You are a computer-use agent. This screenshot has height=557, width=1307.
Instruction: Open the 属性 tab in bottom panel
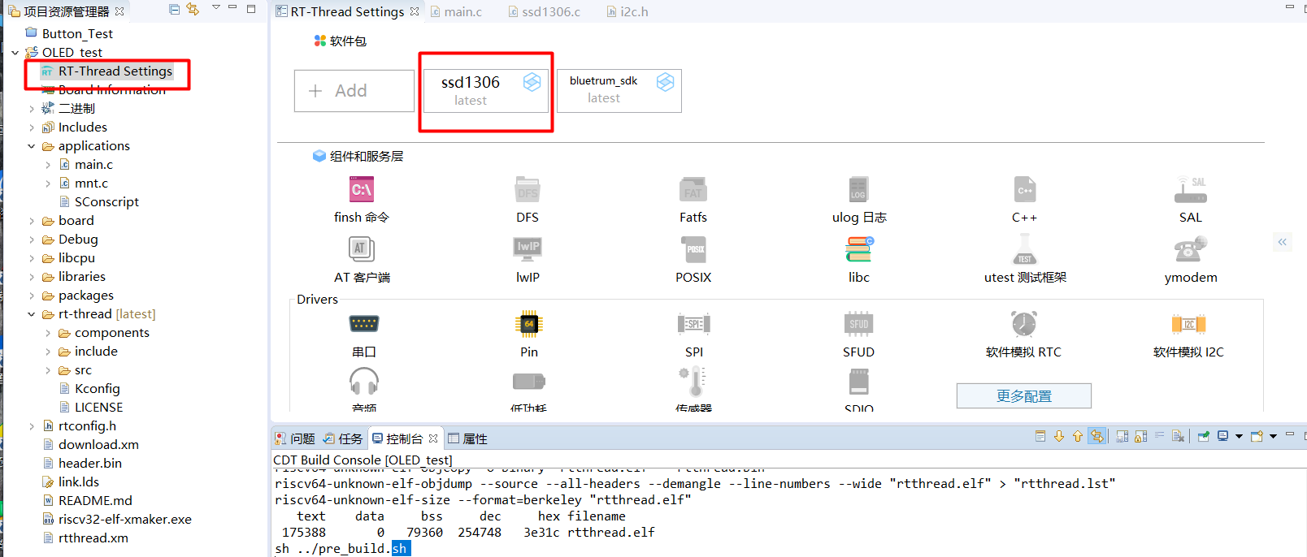[467, 438]
